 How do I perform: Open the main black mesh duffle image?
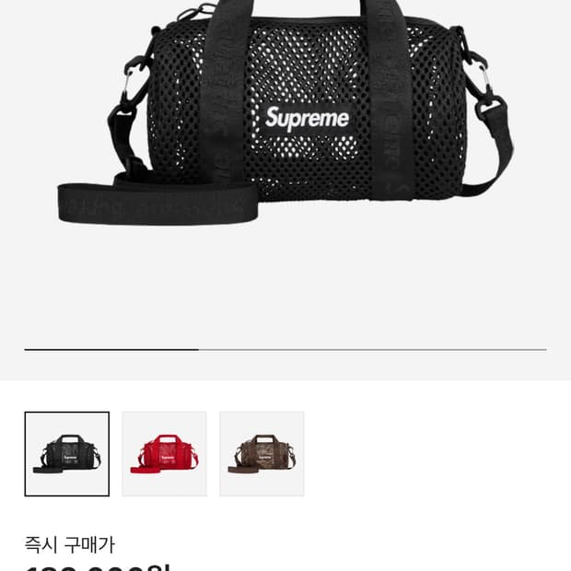pos(285,113)
